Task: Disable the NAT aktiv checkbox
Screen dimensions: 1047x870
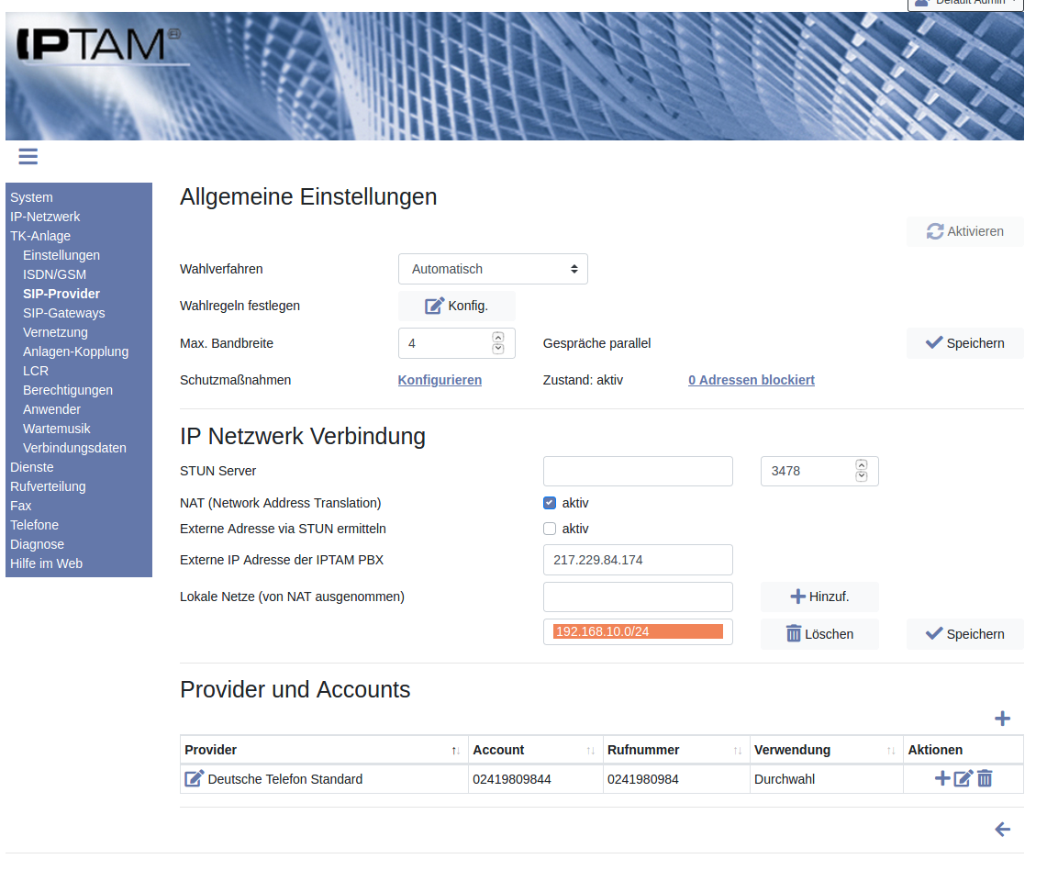Action: tap(550, 503)
